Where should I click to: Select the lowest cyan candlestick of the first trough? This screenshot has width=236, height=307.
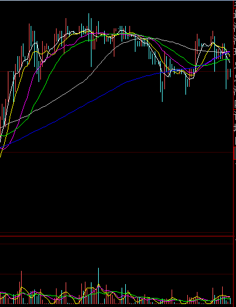point(162,86)
